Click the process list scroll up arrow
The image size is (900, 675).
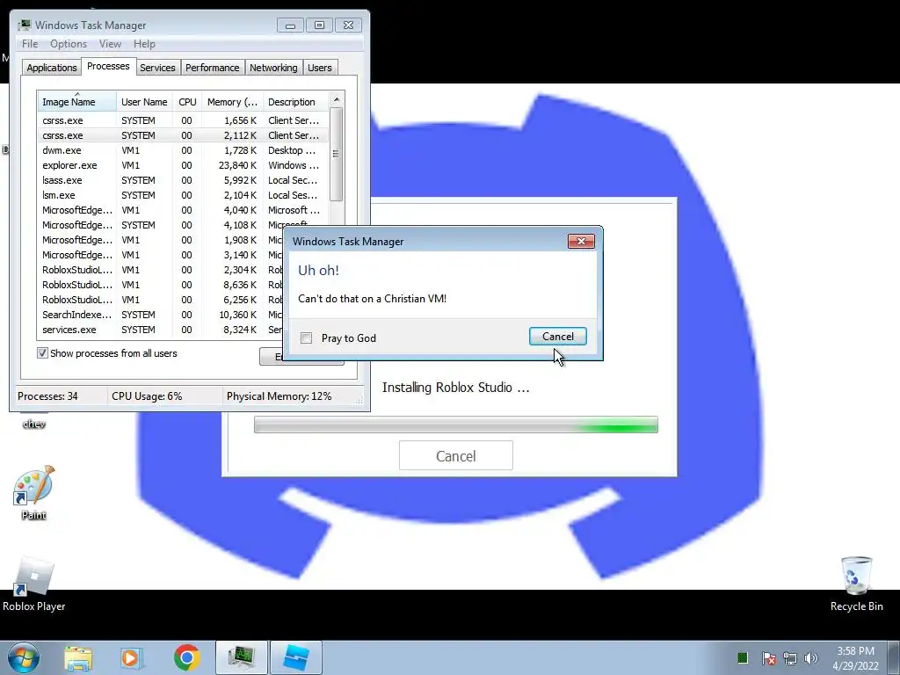[337, 100]
